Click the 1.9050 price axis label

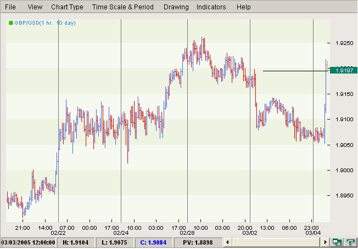click(x=344, y=145)
